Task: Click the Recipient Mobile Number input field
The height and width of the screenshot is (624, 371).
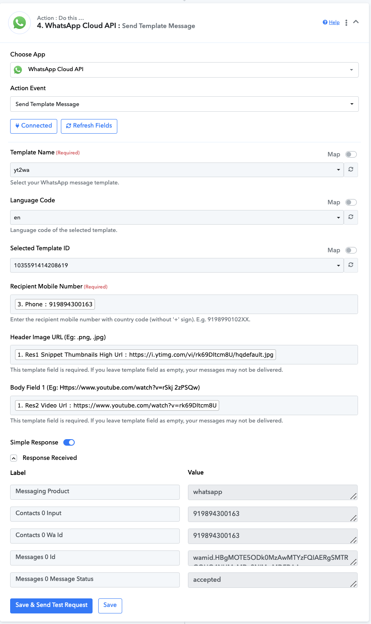Action: click(184, 304)
